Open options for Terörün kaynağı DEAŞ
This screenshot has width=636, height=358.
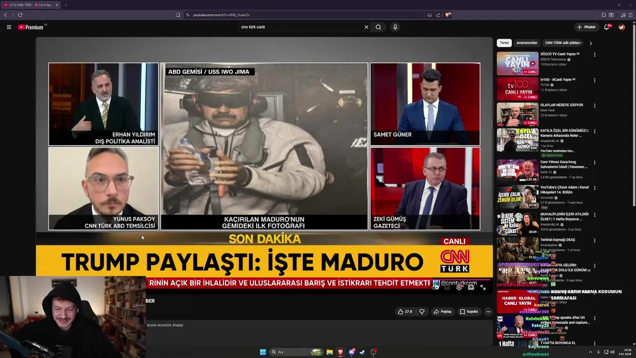pyautogui.click(x=594, y=241)
